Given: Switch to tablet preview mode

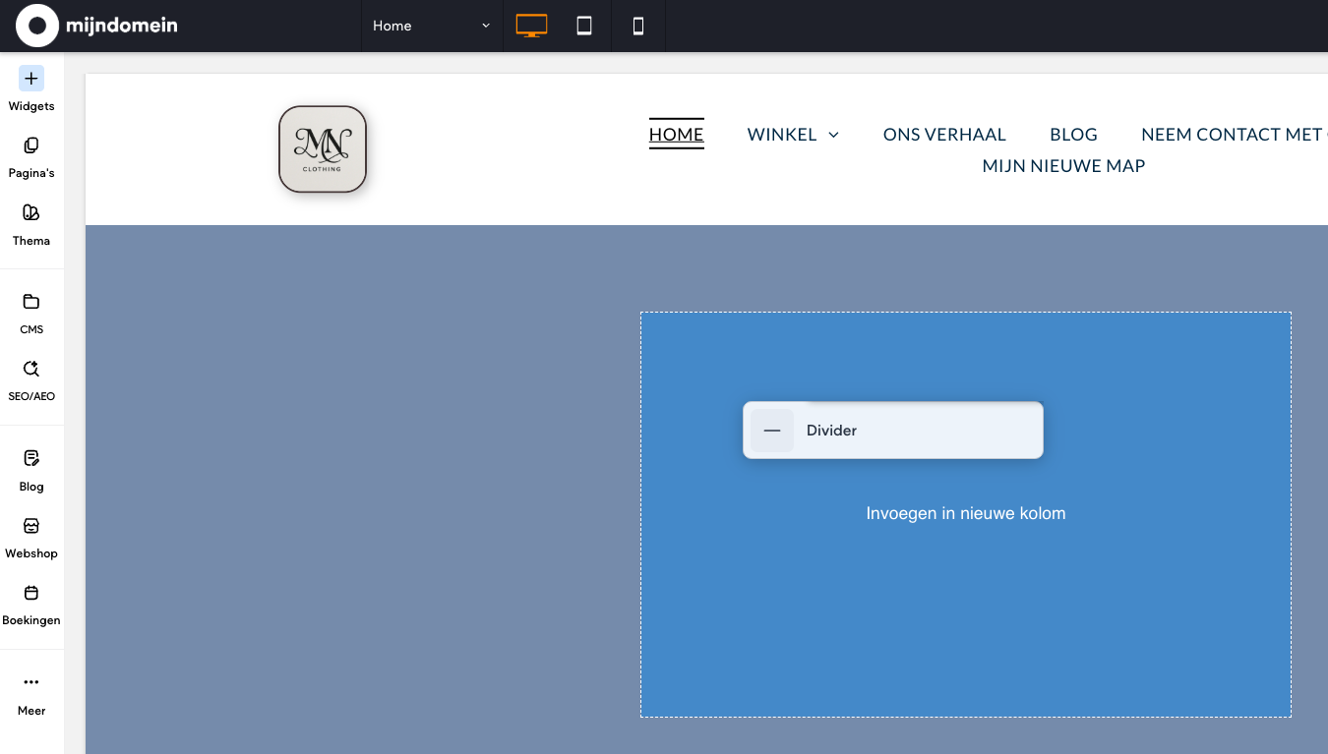Looking at the screenshot, I should tap(584, 27).
